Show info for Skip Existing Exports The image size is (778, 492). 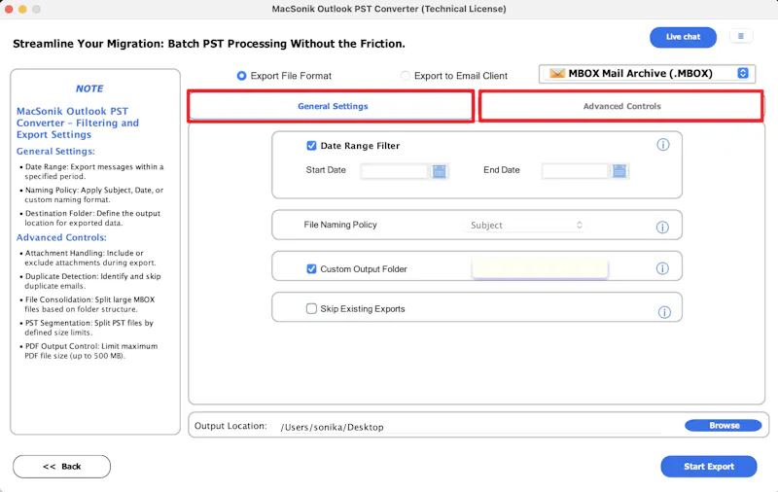tap(664, 312)
